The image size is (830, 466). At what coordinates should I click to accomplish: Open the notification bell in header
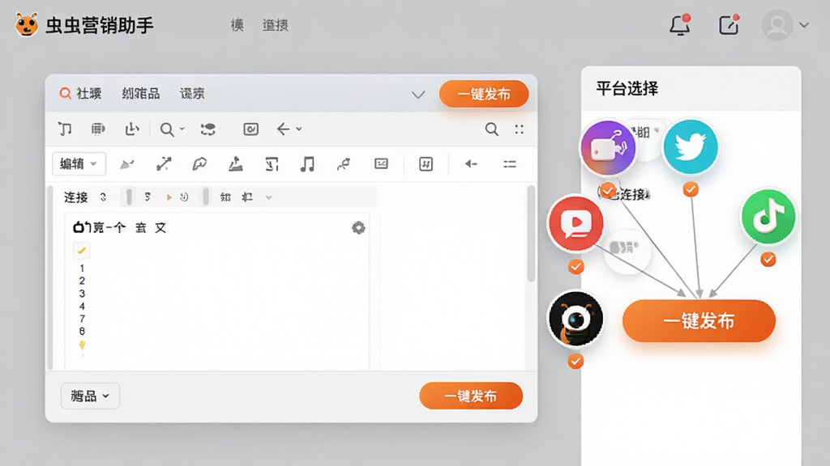(680, 25)
